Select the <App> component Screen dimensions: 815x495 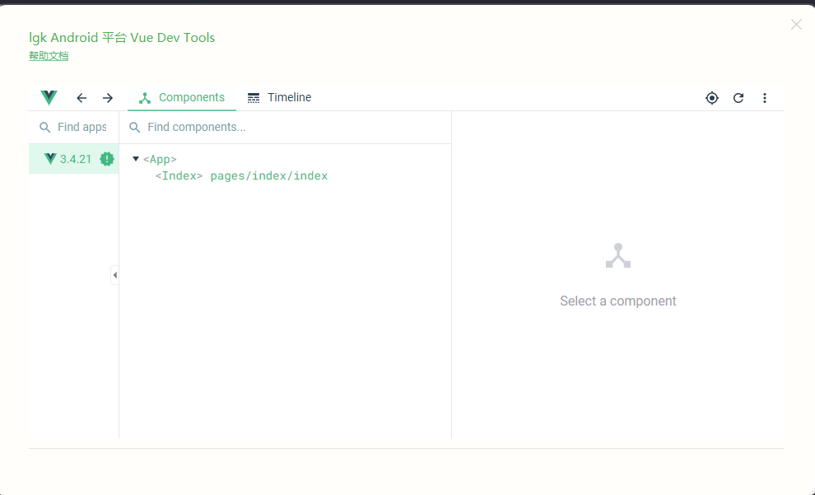160,159
